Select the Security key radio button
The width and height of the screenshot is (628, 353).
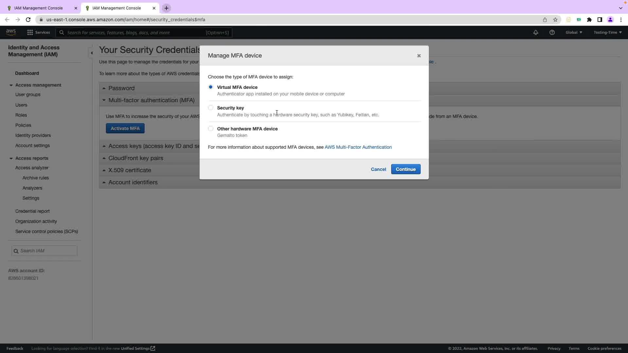(211, 108)
